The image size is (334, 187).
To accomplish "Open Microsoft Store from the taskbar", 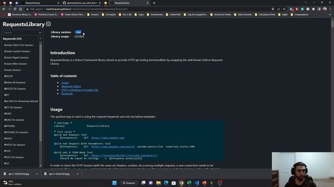I will click(x=174, y=183).
